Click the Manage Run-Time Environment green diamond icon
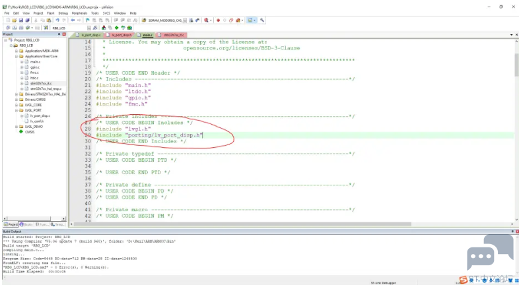The width and height of the screenshot is (519, 289). click(x=116, y=28)
